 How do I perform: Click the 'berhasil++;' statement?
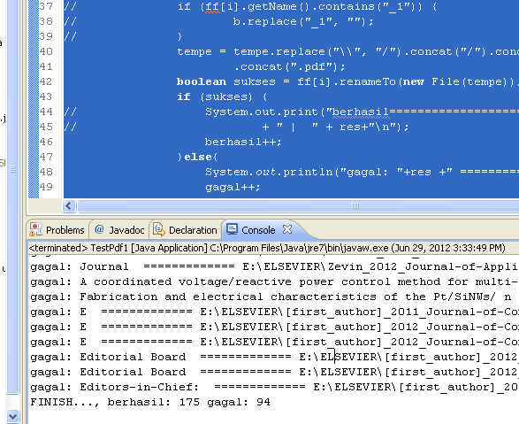pyautogui.click(x=243, y=142)
